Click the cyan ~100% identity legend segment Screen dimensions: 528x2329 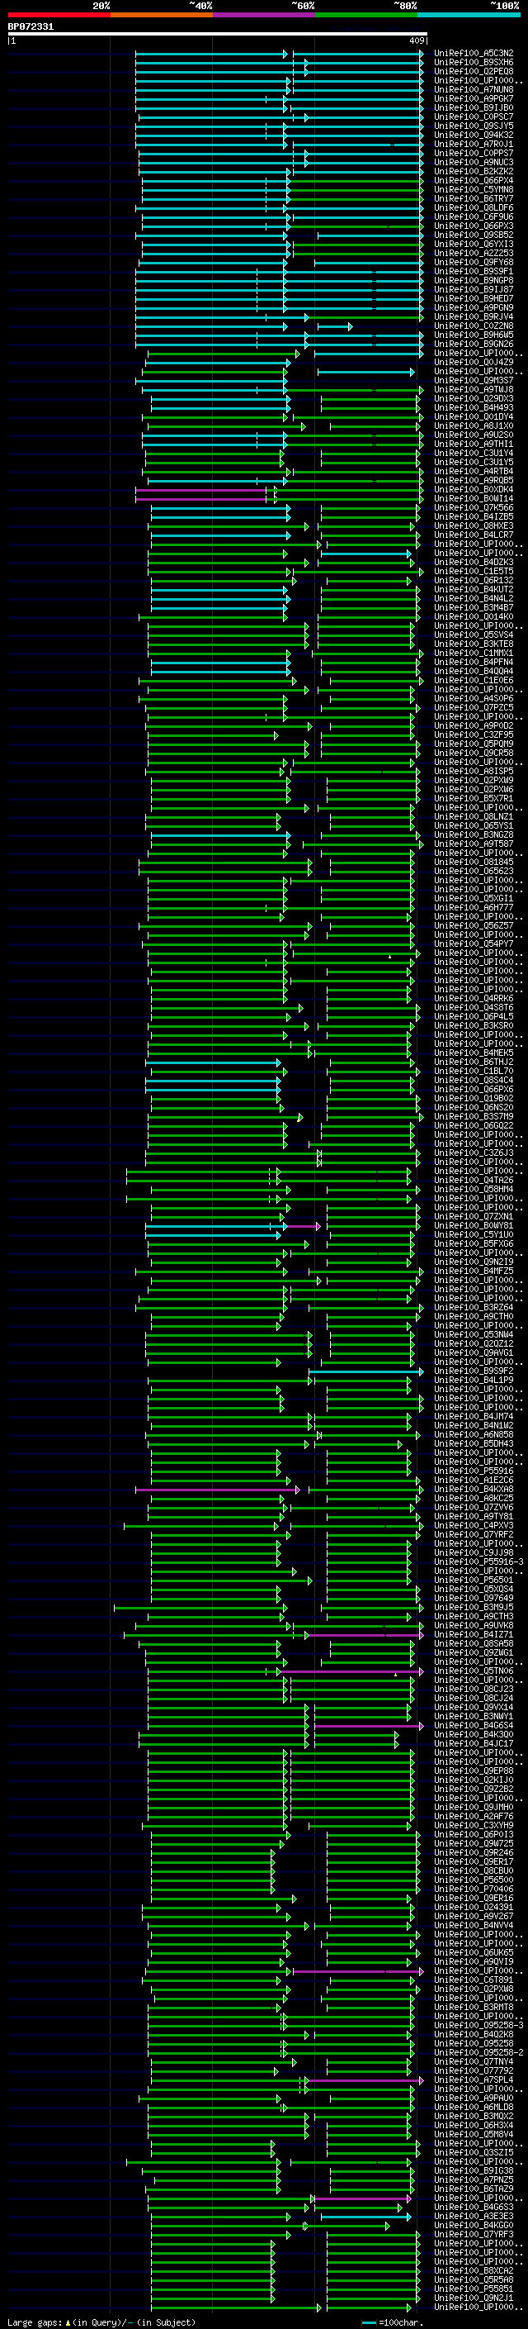(x=469, y=15)
